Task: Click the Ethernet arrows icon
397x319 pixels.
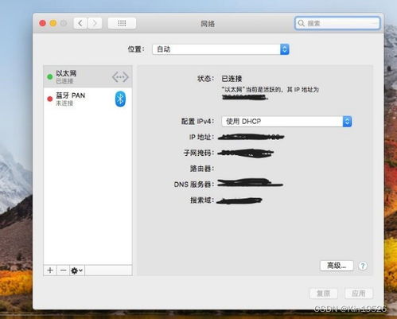Action: click(x=120, y=77)
